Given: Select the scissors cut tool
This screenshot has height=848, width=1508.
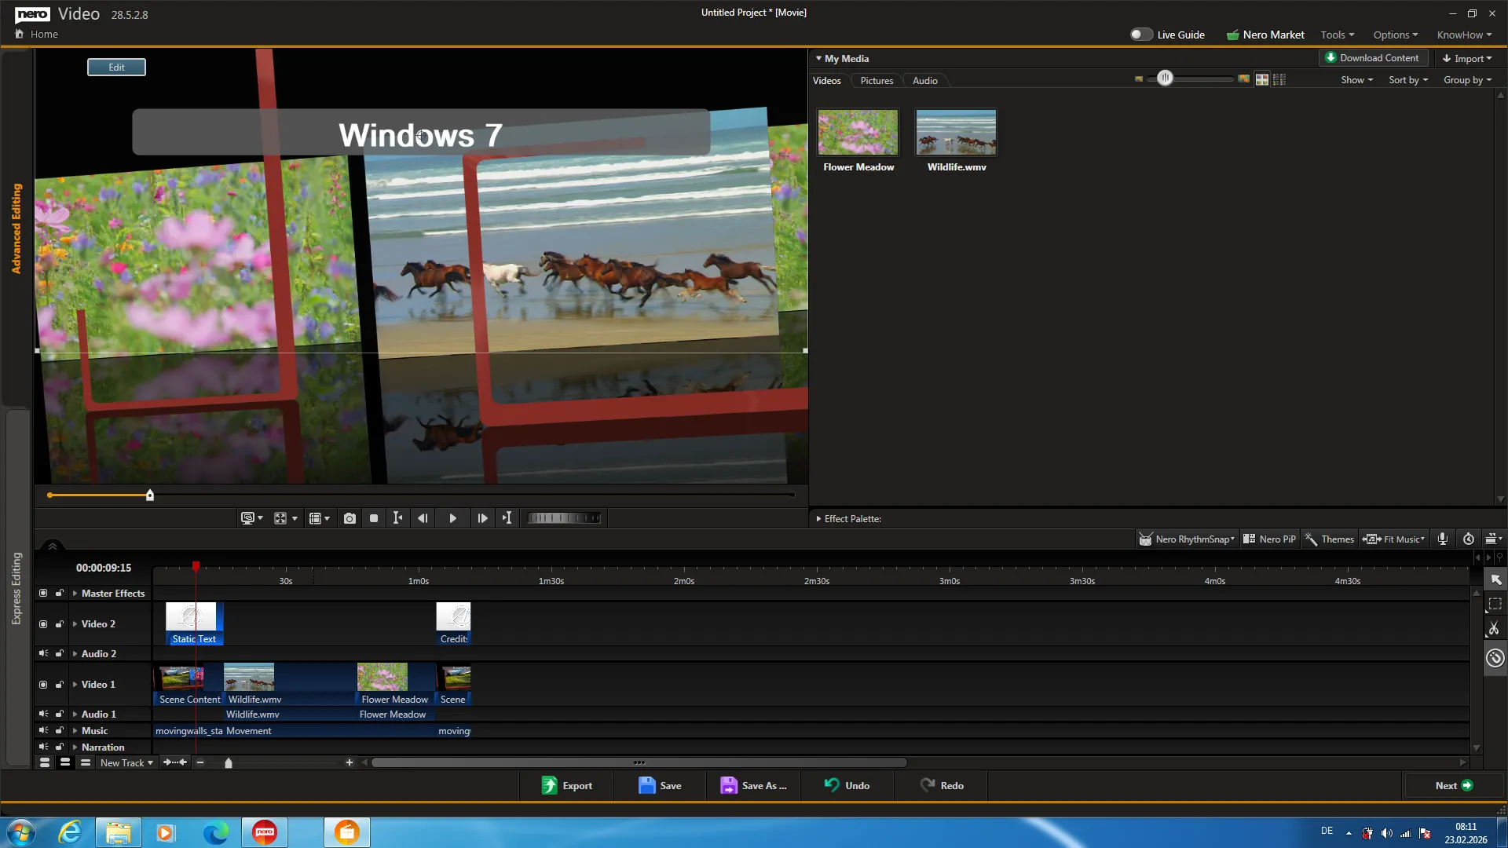Looking at the screenshot, I should (1495, 628).
